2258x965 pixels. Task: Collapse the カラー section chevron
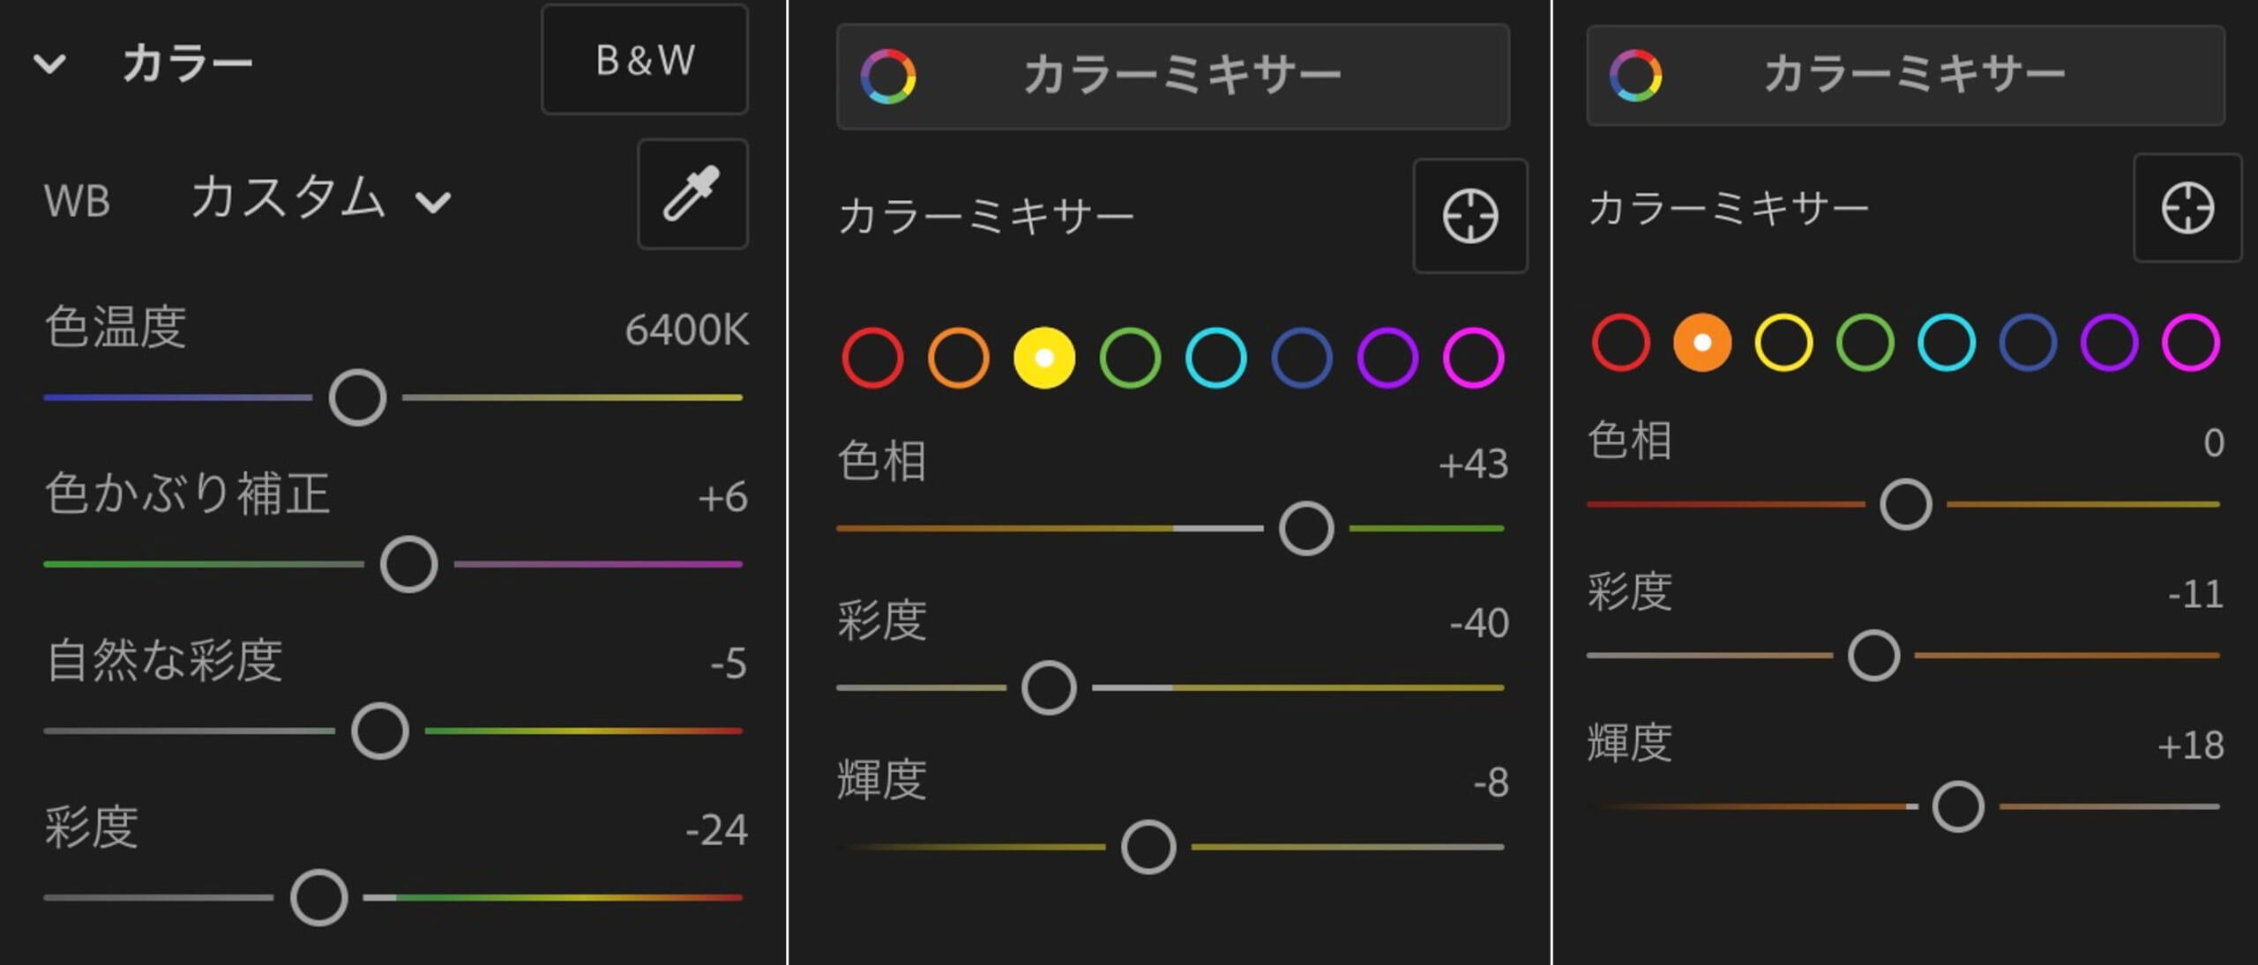[49, 63]
